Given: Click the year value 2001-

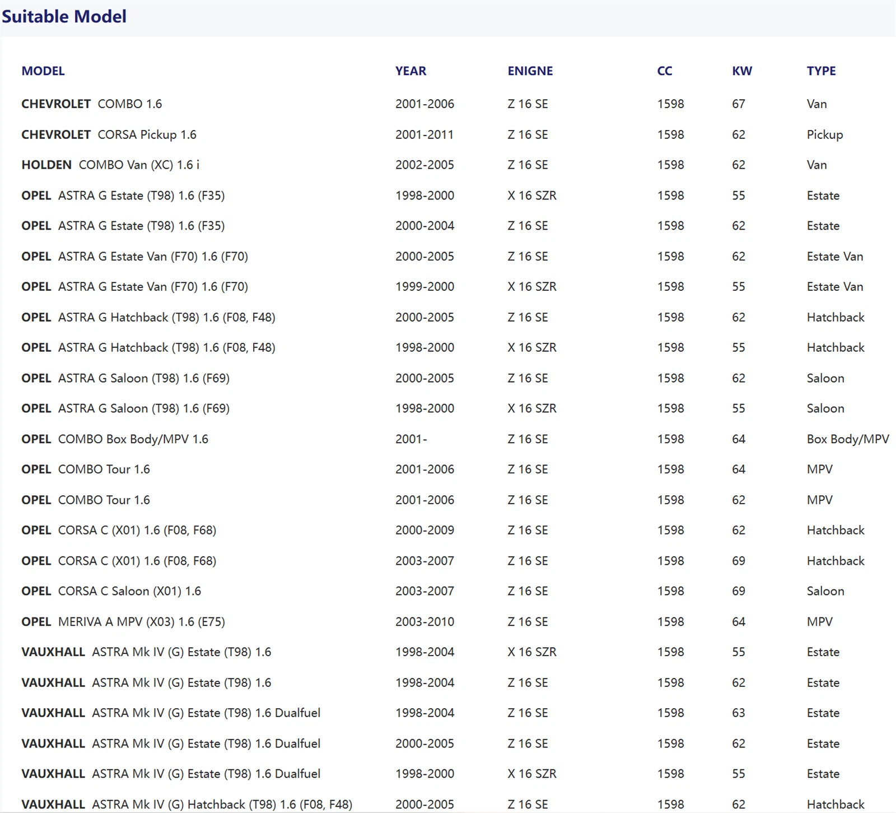Looking at the screenshot, I should coord(411,439).
